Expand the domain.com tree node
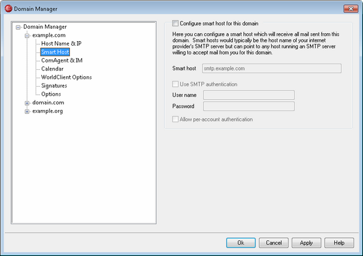Screen dimensions: 363x256 click(x=27, y=103)
